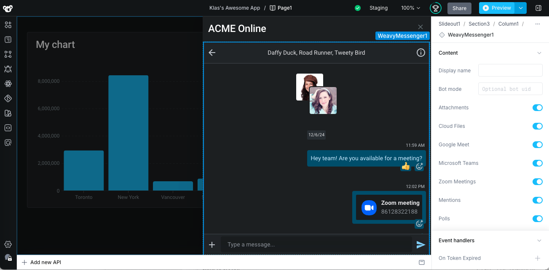The image size is (549, 270).
Task: Click the plus icon in the message composer
Action: pyautogui.click(x=212, y=244)
